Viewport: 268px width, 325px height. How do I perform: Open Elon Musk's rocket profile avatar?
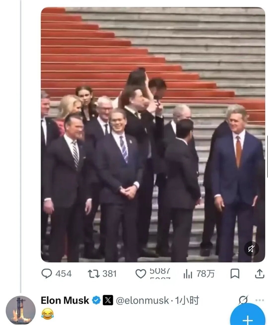pyautogui.click(x=21, y=310)
